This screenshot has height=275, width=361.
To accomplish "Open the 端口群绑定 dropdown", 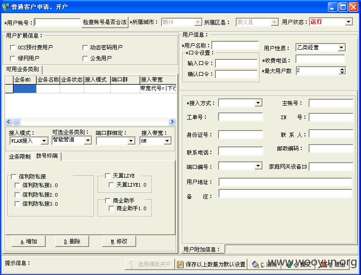I will click(x=131, y=140).
